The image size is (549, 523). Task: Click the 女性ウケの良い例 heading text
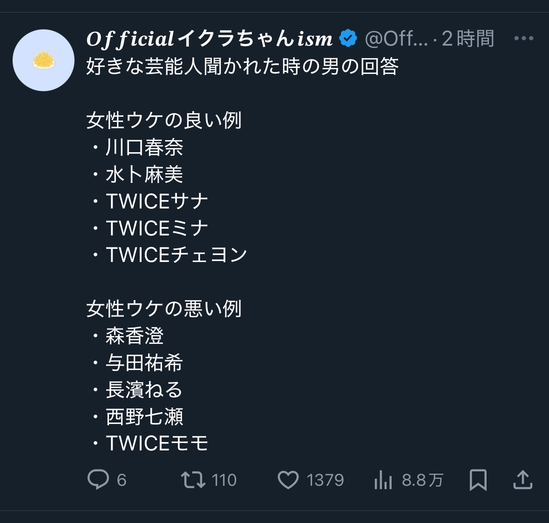pyautogui.click(x=164, y=121)
